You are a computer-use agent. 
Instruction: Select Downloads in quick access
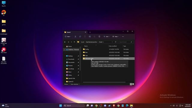pyautogui.click(x=71, y=59)
